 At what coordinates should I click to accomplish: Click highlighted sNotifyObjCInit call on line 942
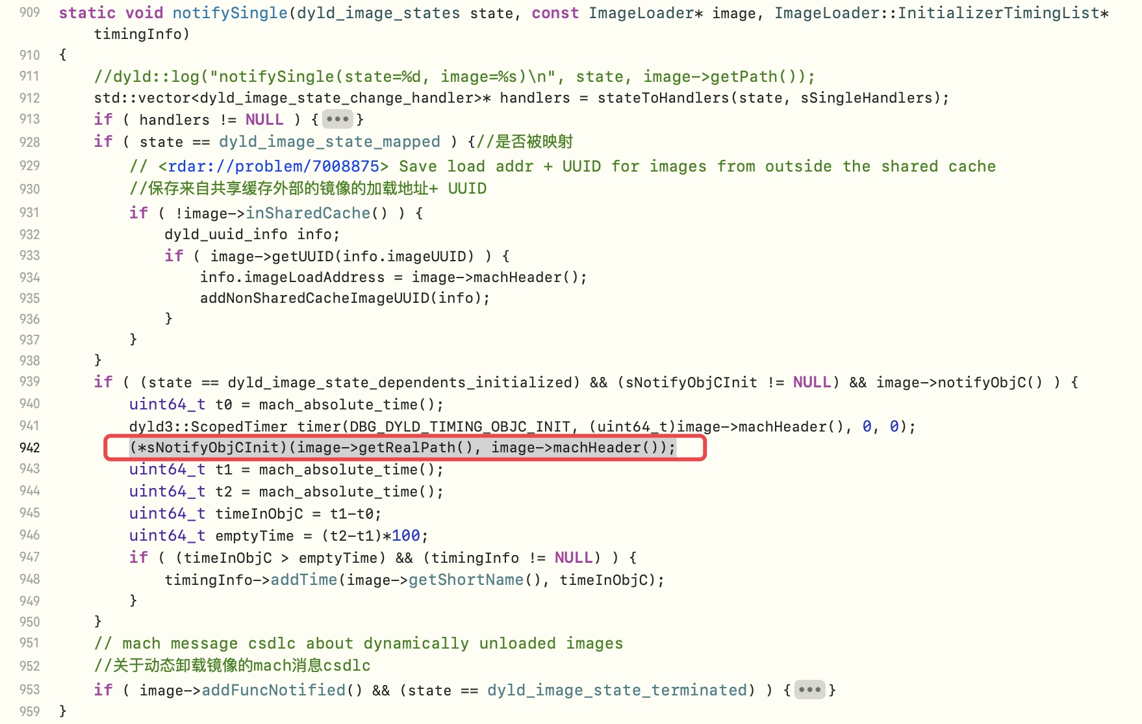(x=403, y=447)
